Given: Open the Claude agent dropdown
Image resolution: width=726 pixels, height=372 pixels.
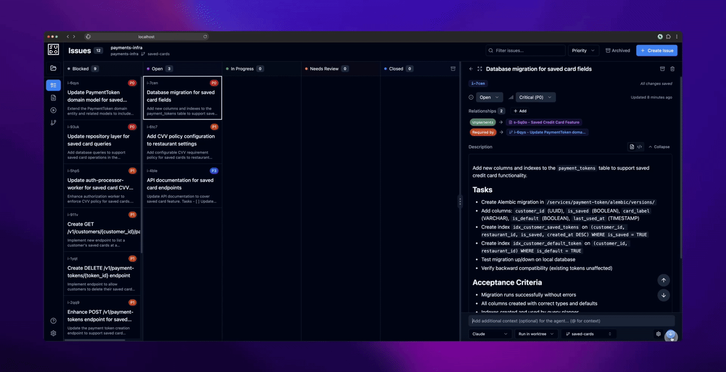Looking at the screenshot, I should pos(490,334).
